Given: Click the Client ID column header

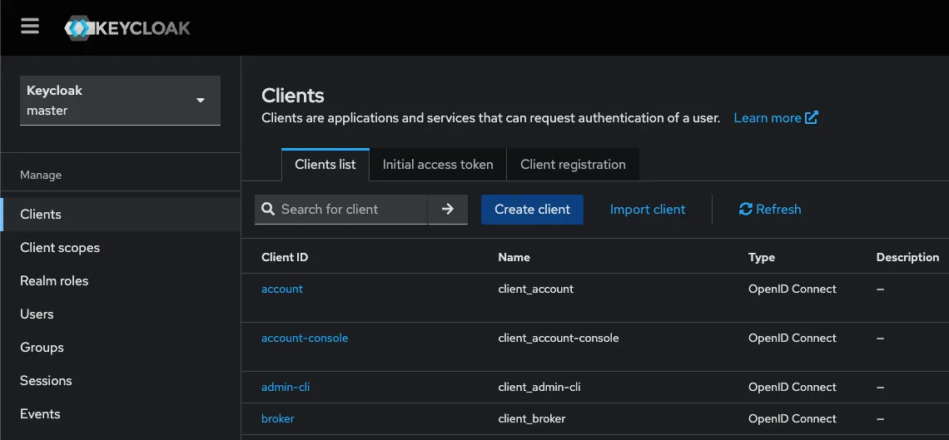Looking at the screenshot, I should [285, 257].
